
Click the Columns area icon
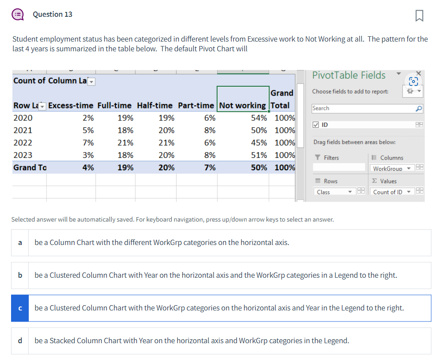tap(374, 157)
